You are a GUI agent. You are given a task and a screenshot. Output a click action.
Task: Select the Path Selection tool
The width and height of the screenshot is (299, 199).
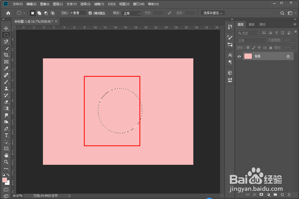pyautogui.click(x=6, y=142)
